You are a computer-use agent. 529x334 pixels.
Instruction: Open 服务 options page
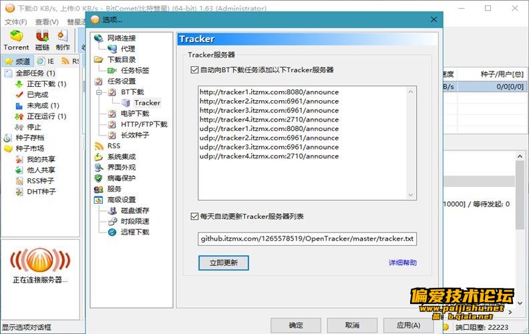click(x=114, y=189)
